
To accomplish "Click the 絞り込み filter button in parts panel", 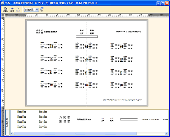I will tap(7, 122).
